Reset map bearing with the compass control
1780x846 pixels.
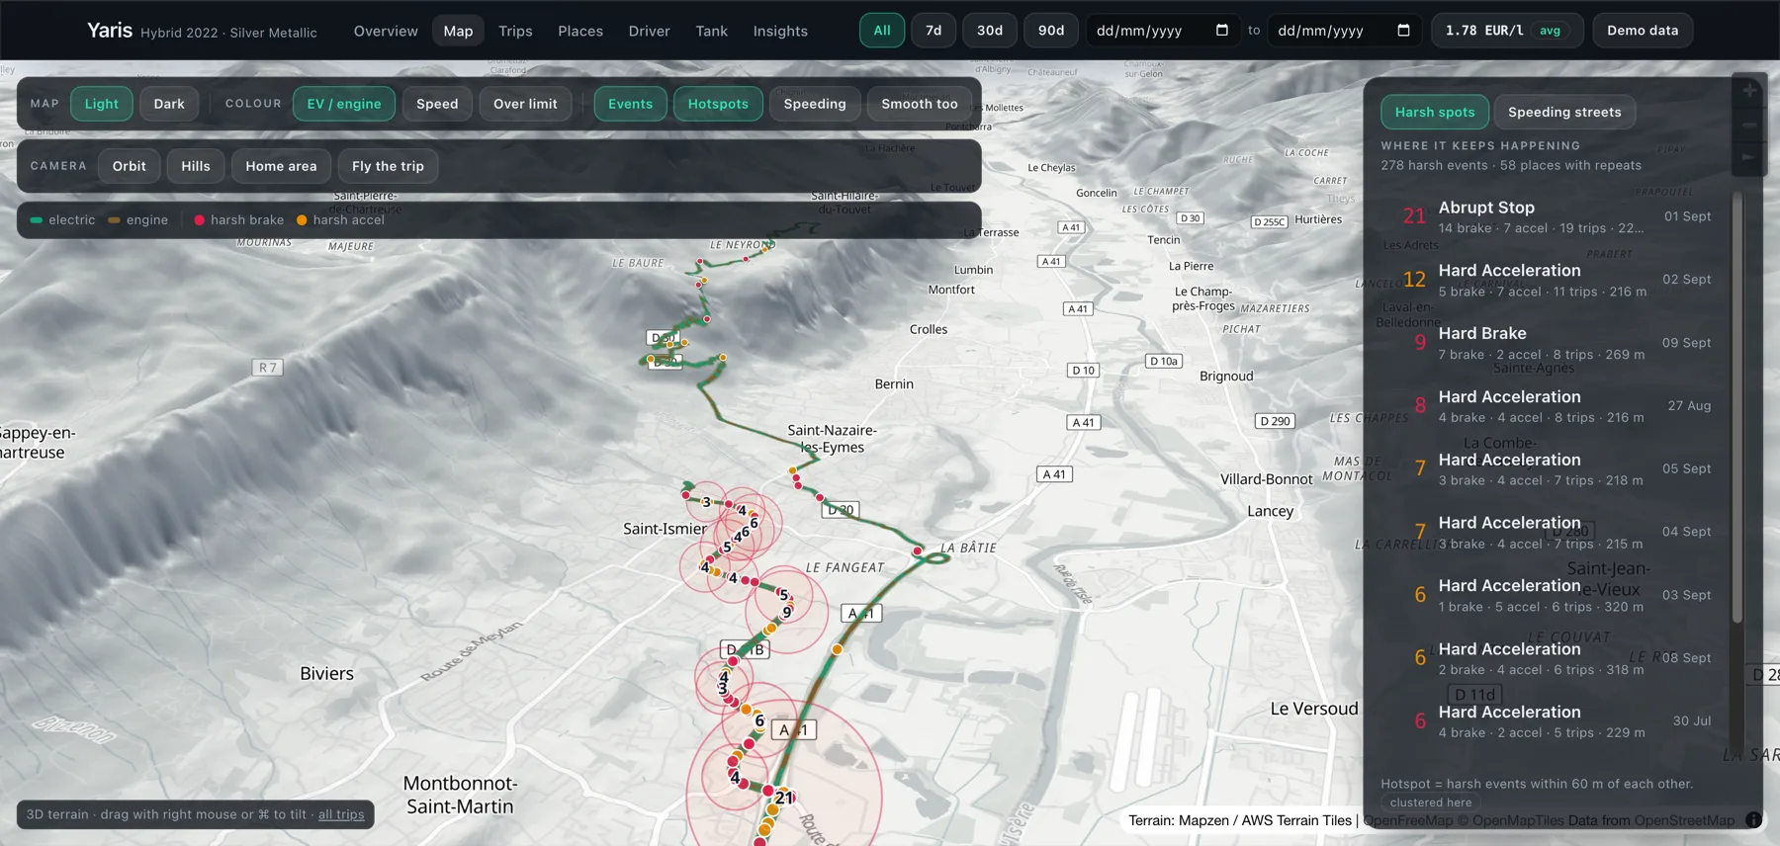pos(1748,158)
